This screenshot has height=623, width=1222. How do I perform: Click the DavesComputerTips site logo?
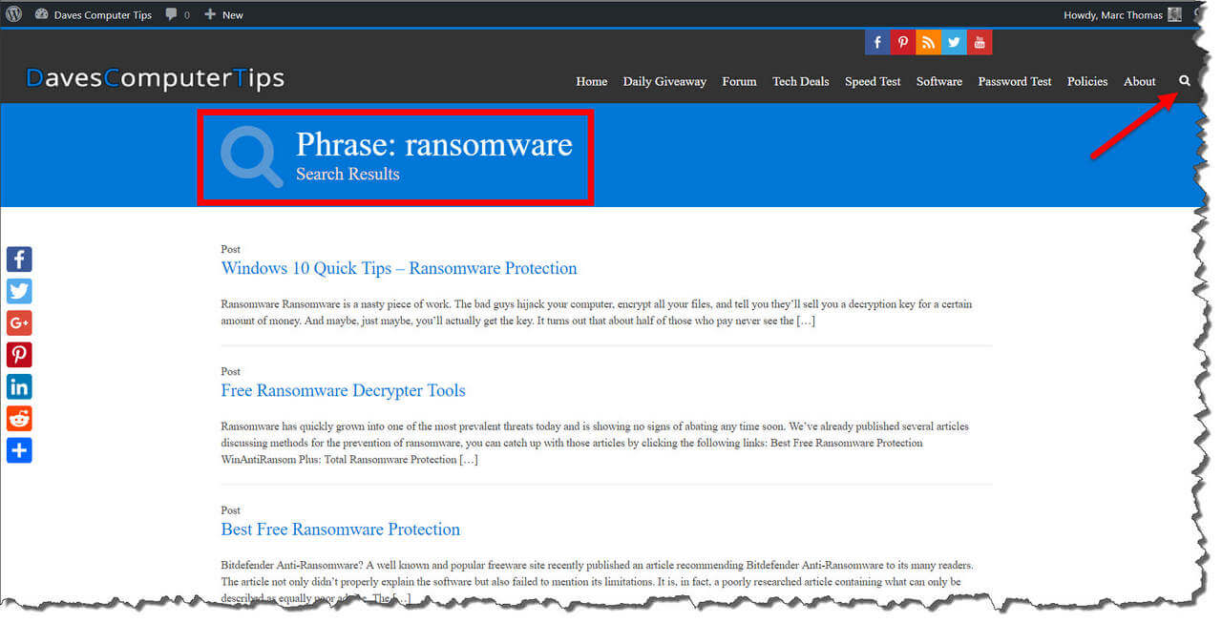click(x=155, y=78)
